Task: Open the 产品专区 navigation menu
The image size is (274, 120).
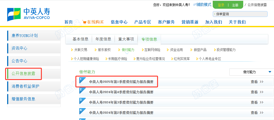Action: click(142, 22)
